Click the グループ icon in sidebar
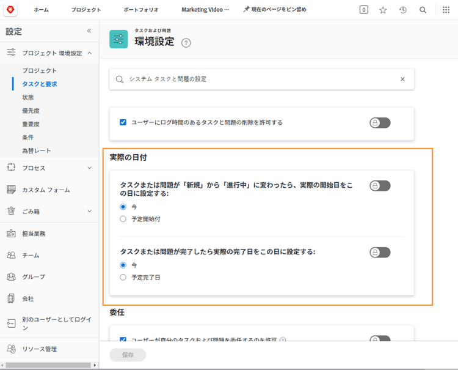The width and height of the screenshot is (458, 370). click(x=11, y=276)
